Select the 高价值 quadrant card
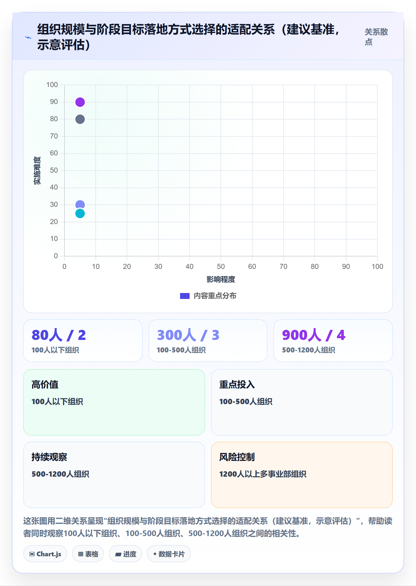Image resolution: width=416 pixels, height=586 pixels. click(x=114, y=402)
